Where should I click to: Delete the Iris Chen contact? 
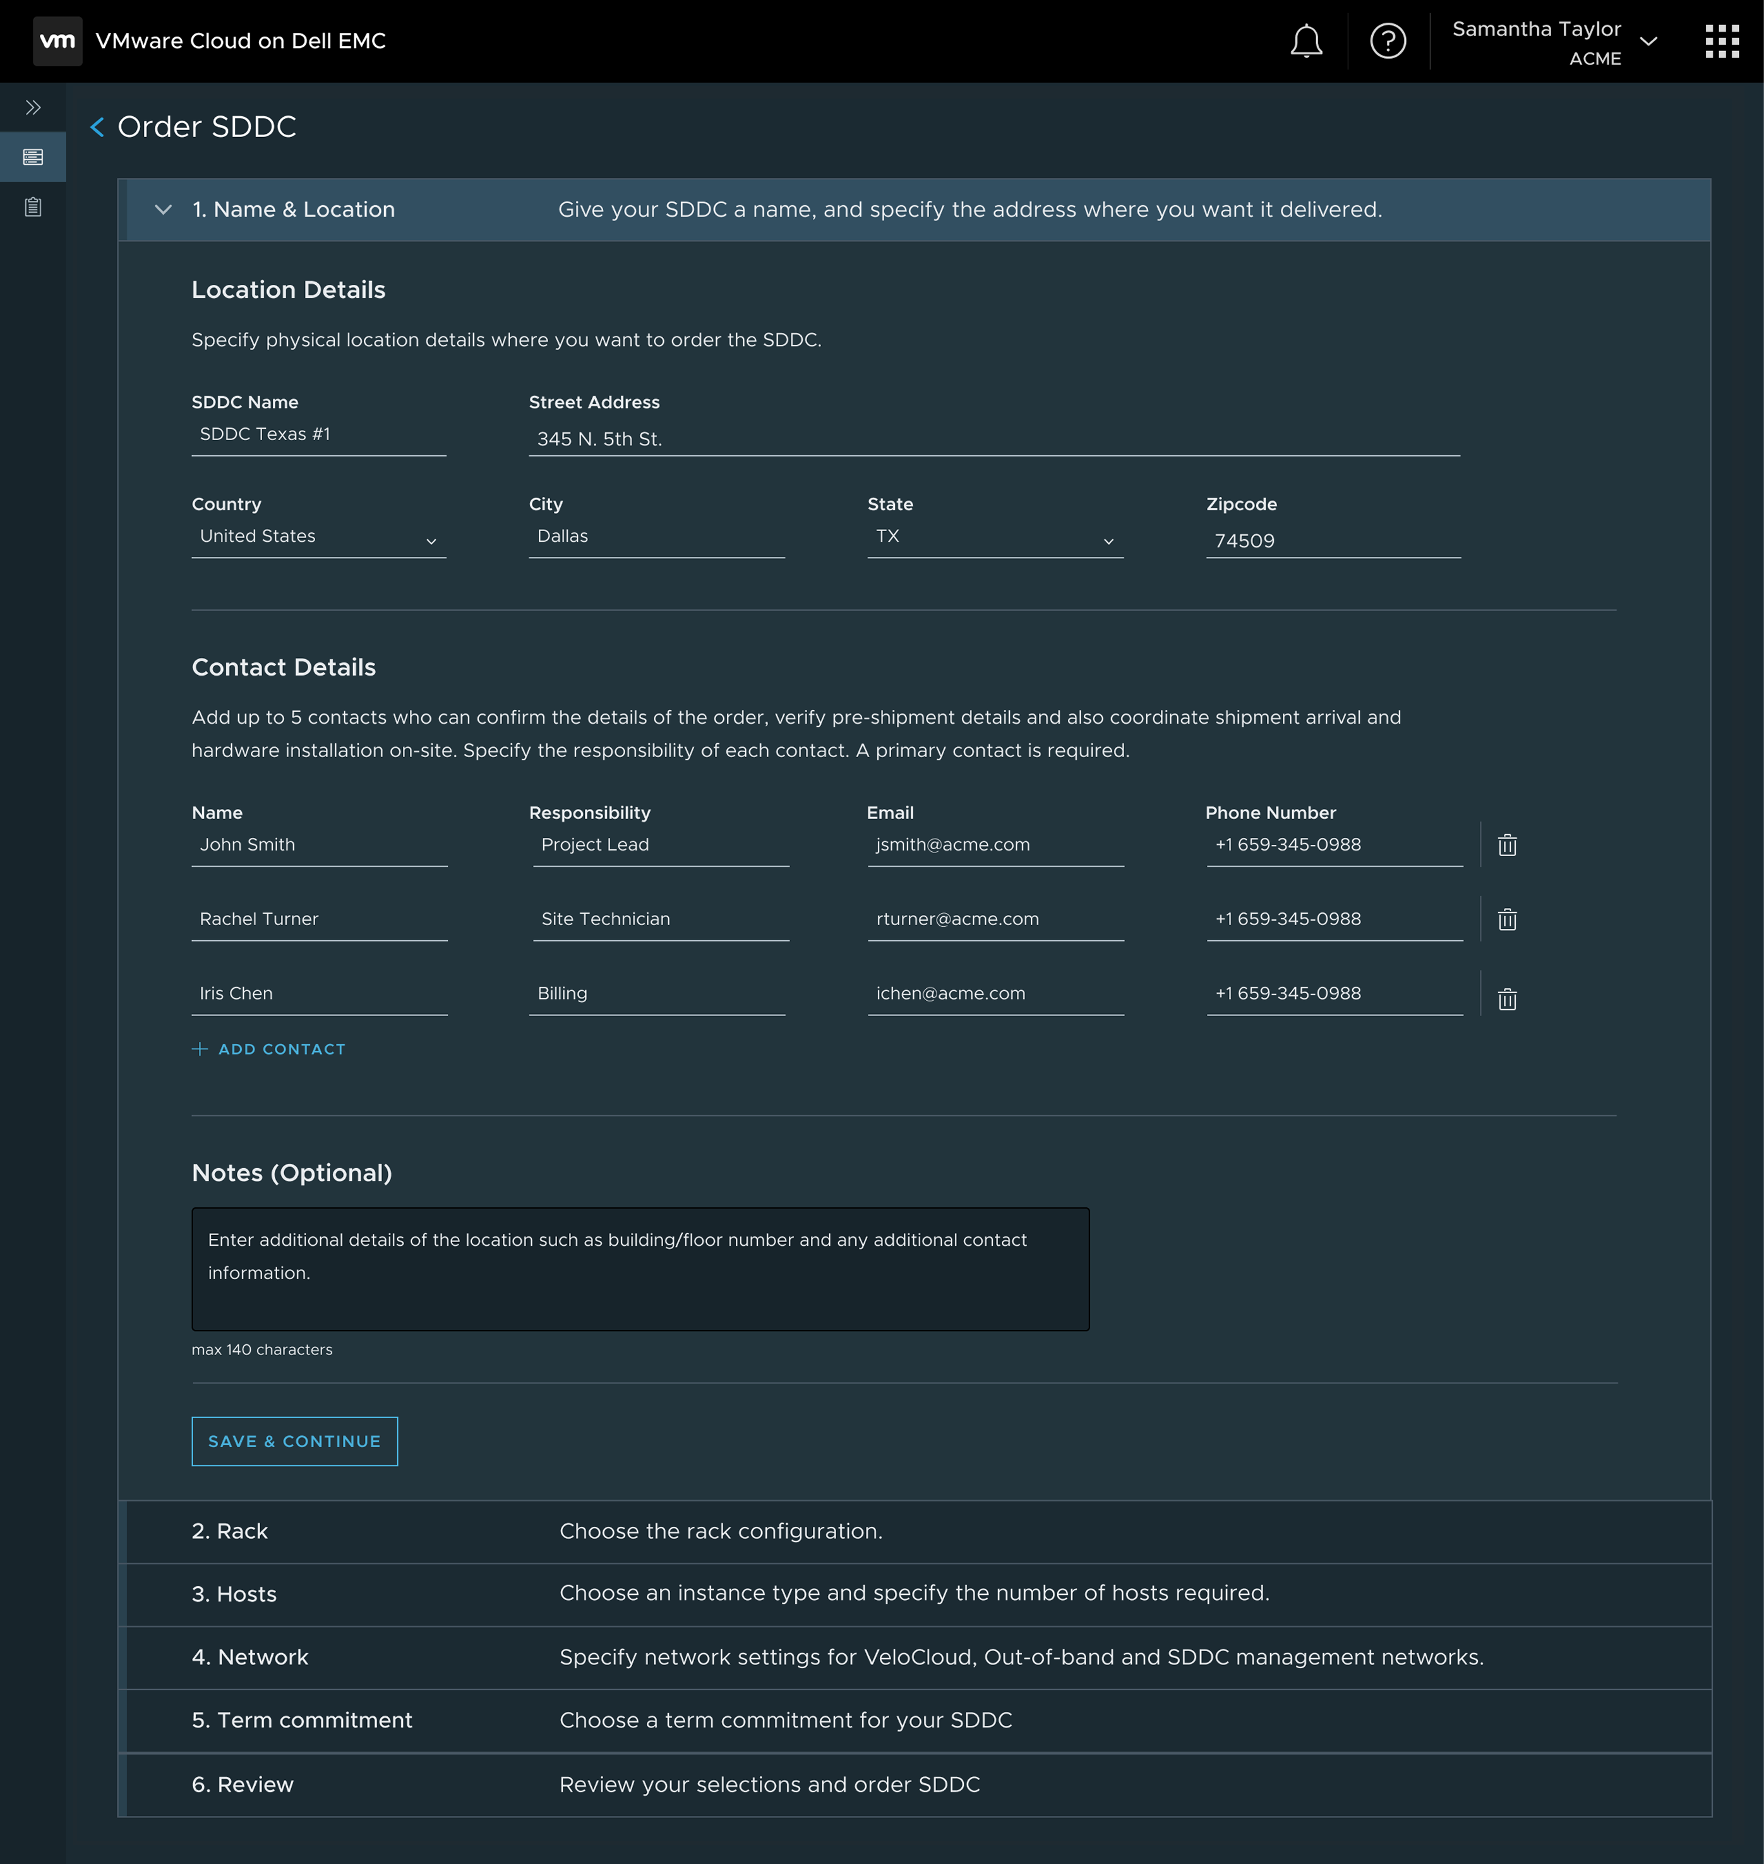tap(1508, 999)
